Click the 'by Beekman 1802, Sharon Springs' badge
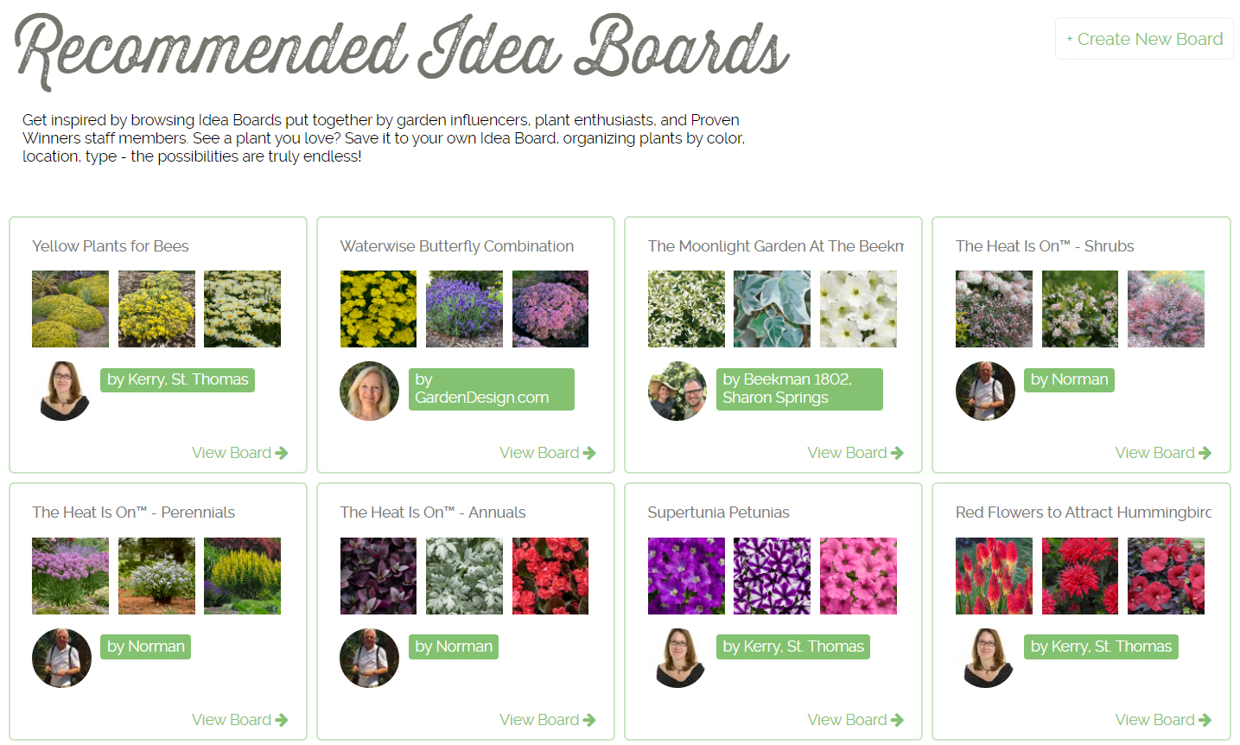 coord(798,389)
